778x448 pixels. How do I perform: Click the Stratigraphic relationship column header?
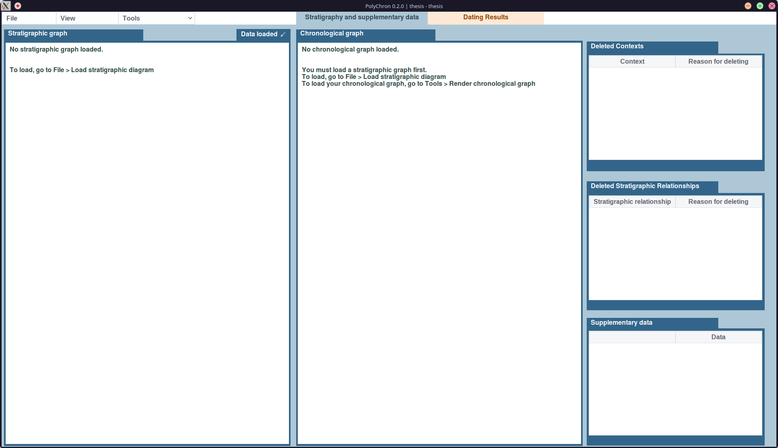tap(632, 202)
